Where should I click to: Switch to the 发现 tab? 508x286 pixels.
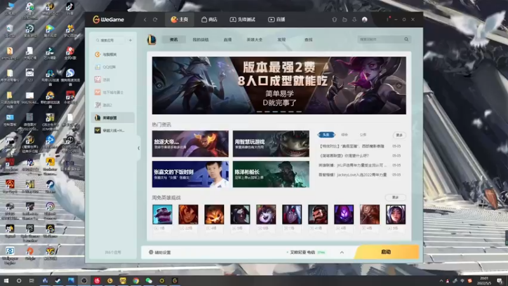pyautogui.click(x=281, y=39)
